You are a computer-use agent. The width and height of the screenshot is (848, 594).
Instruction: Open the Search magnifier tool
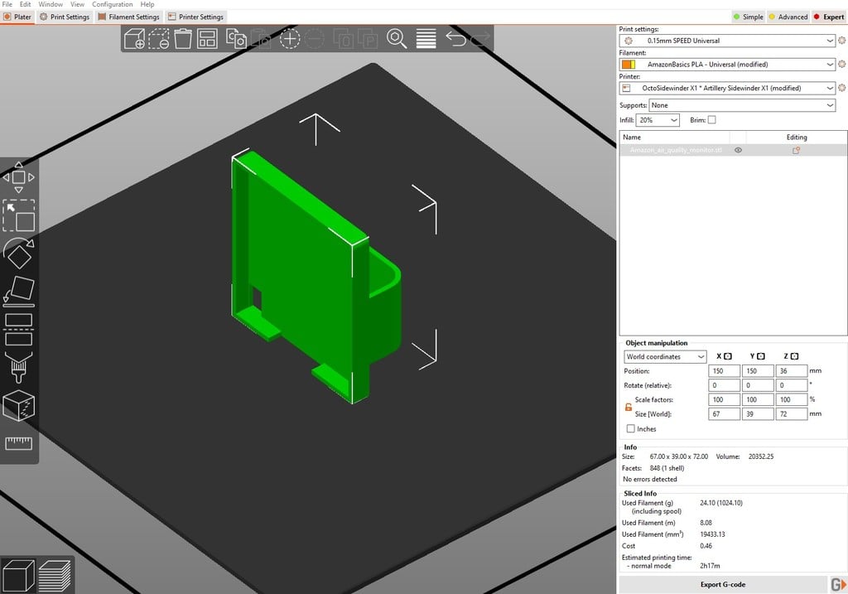point(397,38)
